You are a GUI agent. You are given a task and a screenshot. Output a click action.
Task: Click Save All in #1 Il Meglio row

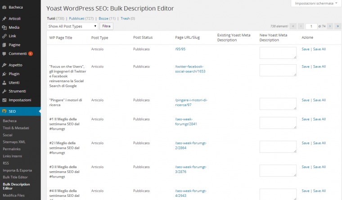(319, 119)
